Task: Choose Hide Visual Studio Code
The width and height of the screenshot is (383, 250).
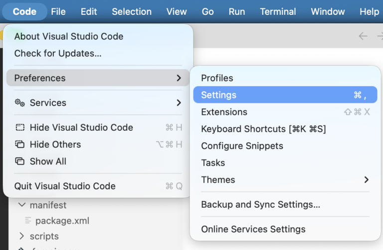Action: 98,127
